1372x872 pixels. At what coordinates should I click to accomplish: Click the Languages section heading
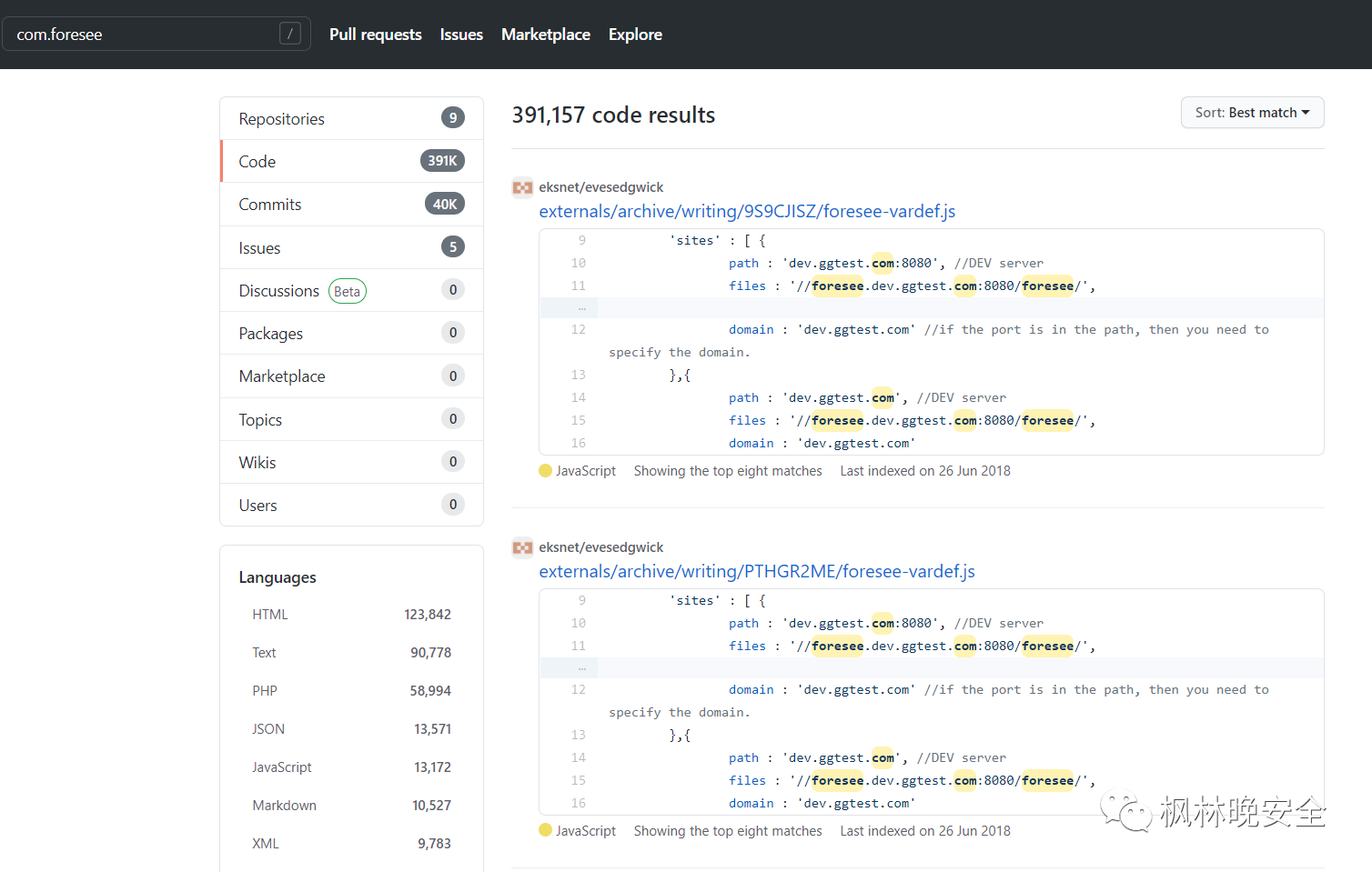click(277, 577)
